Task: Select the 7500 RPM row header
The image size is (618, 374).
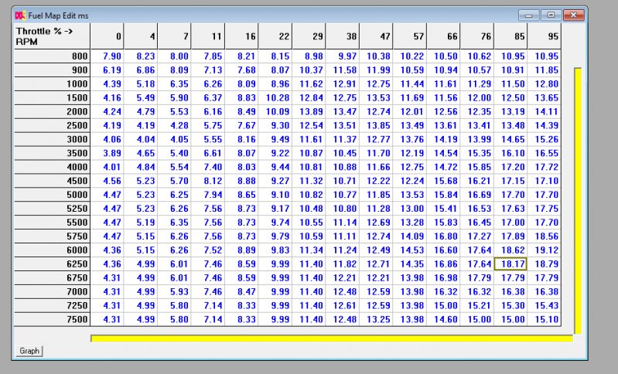Action: tap(53, 319)
